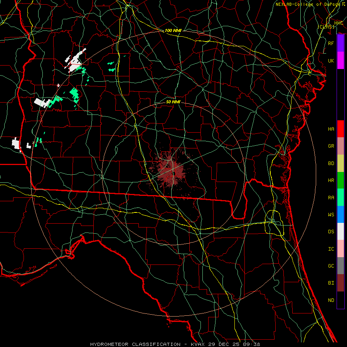The image size is (347, 347).
Task: Click the HA red legend swatch
Action: coord(340,129)
